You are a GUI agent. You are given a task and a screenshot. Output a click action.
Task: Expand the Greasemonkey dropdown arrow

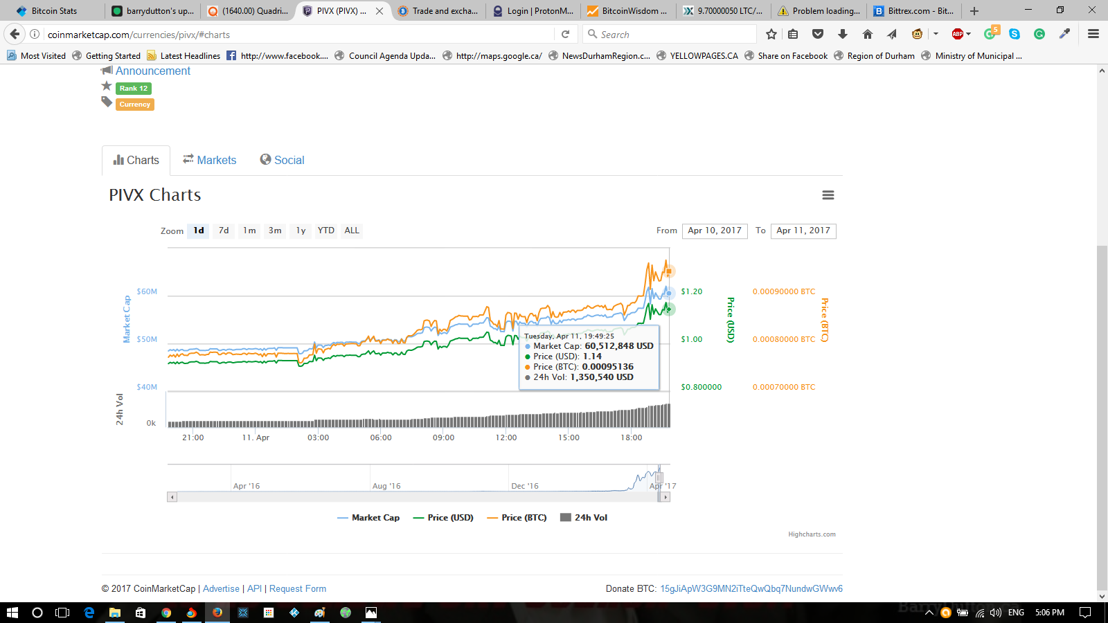coord(936,35)
